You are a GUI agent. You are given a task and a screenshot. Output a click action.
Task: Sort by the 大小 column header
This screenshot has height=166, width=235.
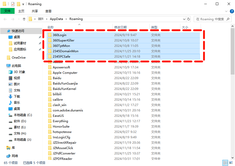pos(185,27)
